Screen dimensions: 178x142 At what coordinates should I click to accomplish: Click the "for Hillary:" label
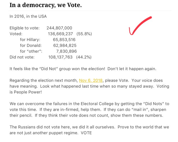coord(30,40)
